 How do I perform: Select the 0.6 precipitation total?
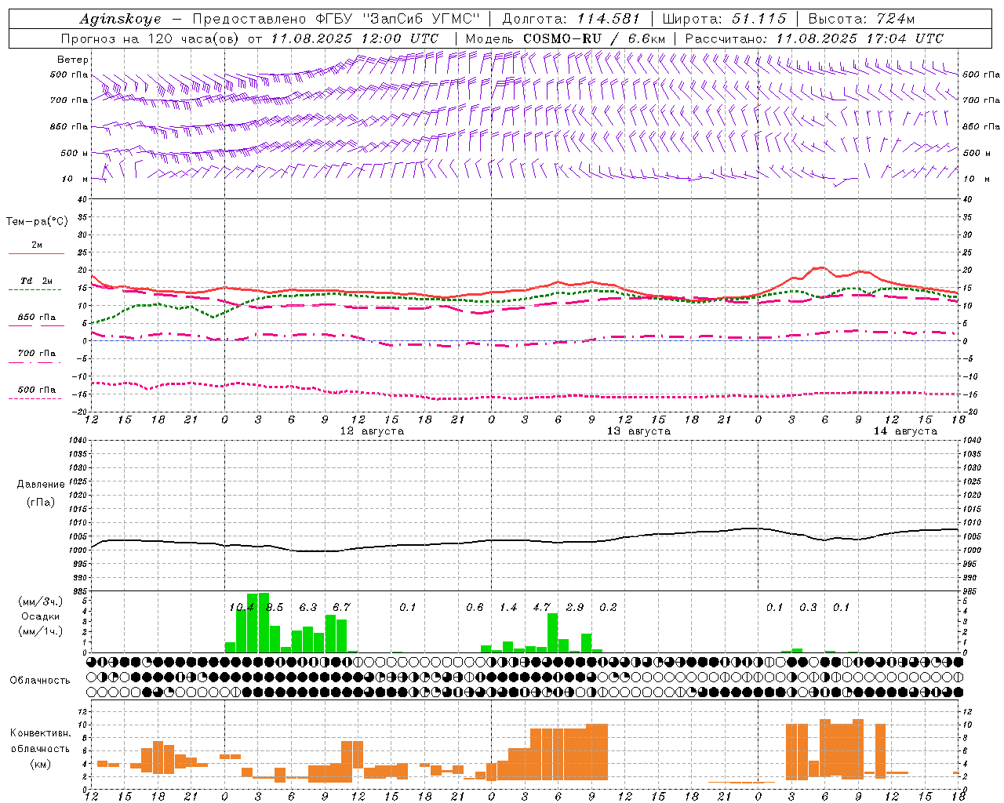475,608
